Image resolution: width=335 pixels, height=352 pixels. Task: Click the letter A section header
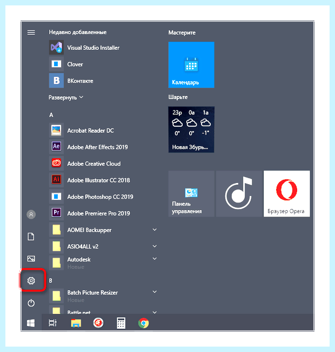click(x=51, y=115)
